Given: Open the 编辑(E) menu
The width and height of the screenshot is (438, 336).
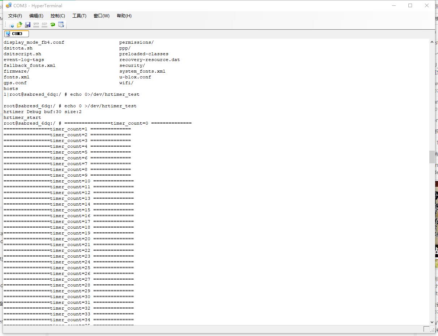Looking at the screenshot, I should coord(36,16).
